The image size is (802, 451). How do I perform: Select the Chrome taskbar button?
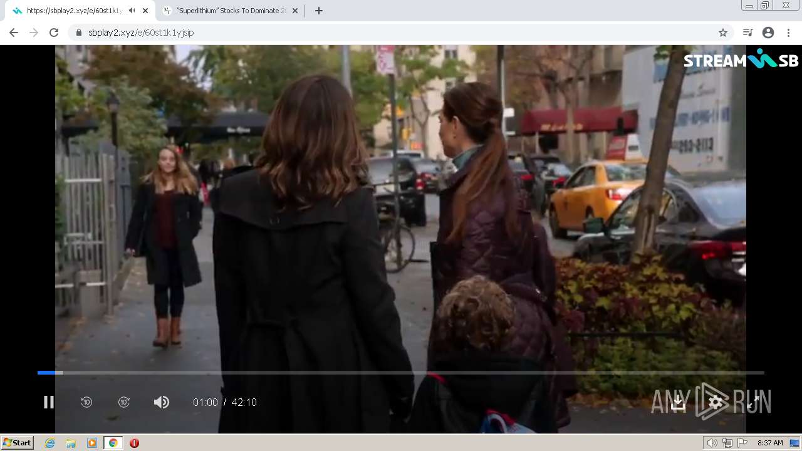point(113,443)
